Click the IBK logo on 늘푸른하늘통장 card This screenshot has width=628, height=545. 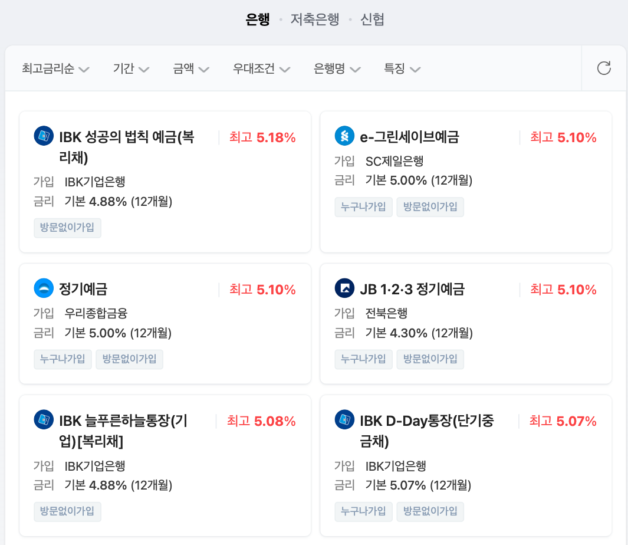pyautogui.click(x=44, y=421)
